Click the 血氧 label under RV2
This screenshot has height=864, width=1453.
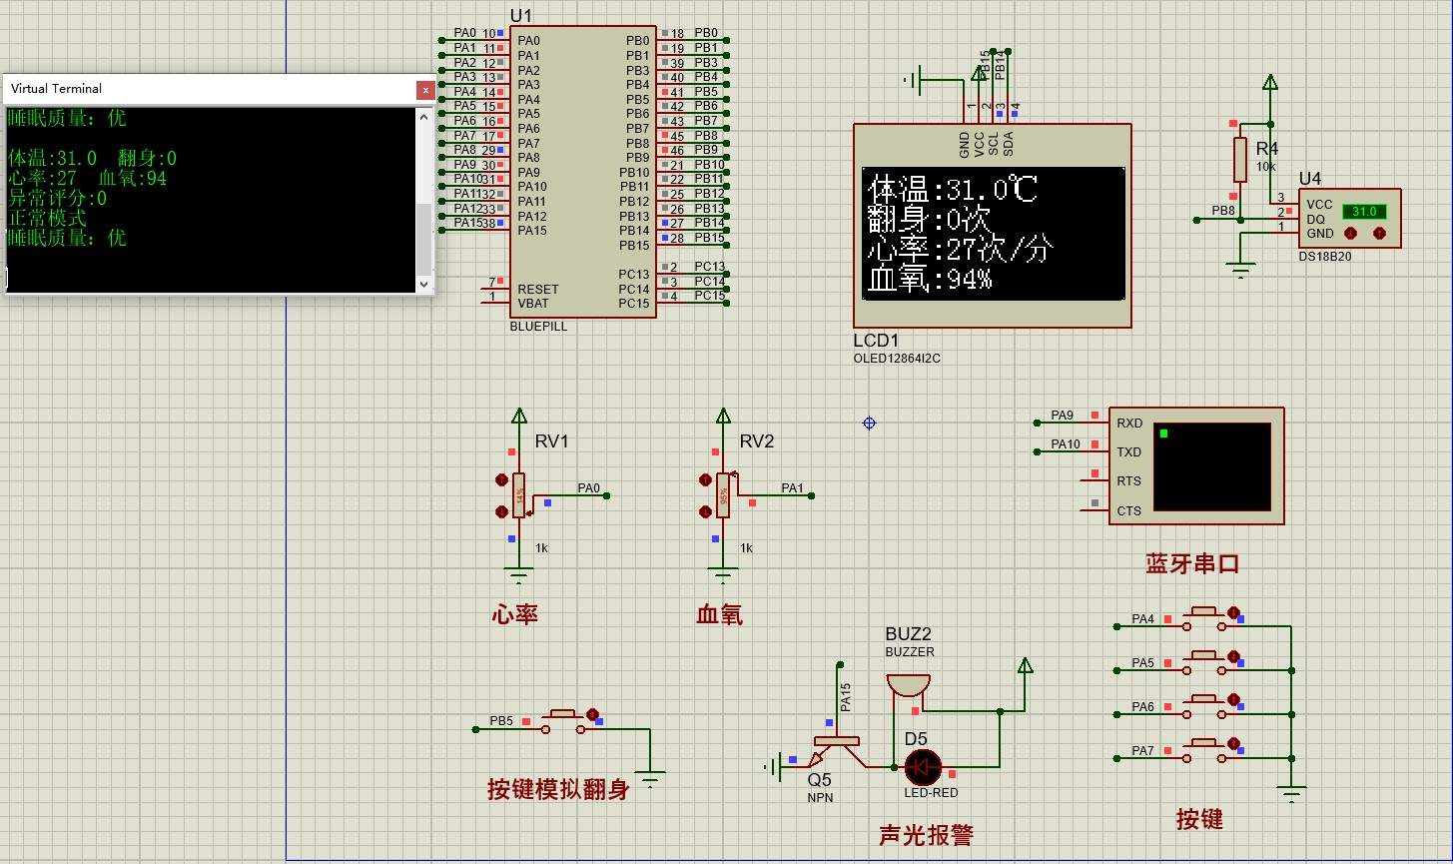tap(719, 614)
